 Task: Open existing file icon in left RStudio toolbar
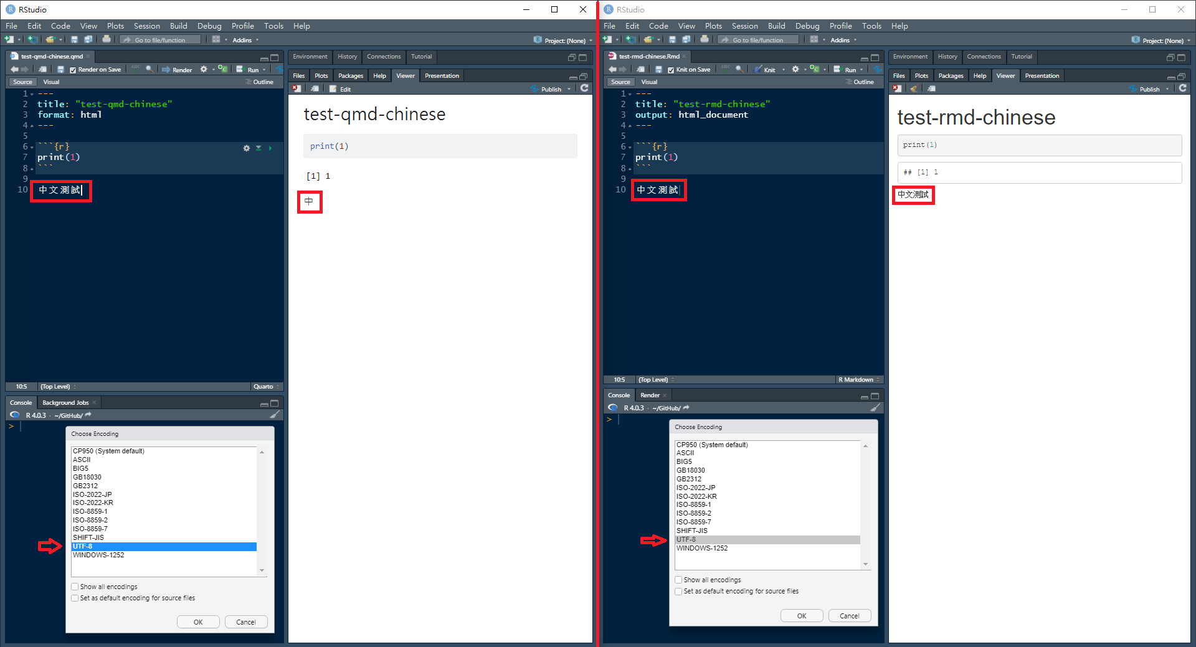[x=50, y=39]
